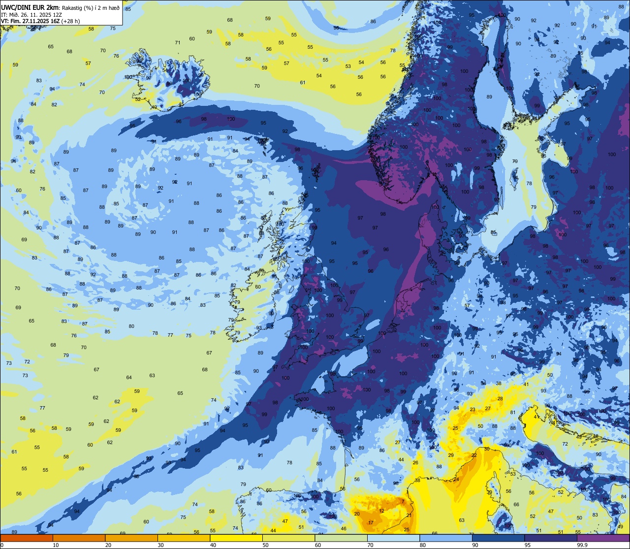Image resolution: width=630 pixels, height=549 pixels.
Task: Click the humidity value '12' on the map
Action: (381, 511)
